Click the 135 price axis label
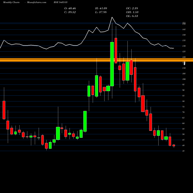The height and width of the screenshot is (193, 193). [184, 41]
